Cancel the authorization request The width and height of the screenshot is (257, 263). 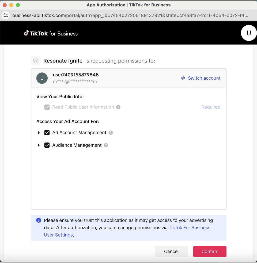click(171, 252)
